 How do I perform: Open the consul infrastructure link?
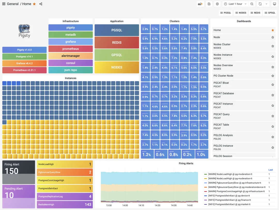(71, 63)
